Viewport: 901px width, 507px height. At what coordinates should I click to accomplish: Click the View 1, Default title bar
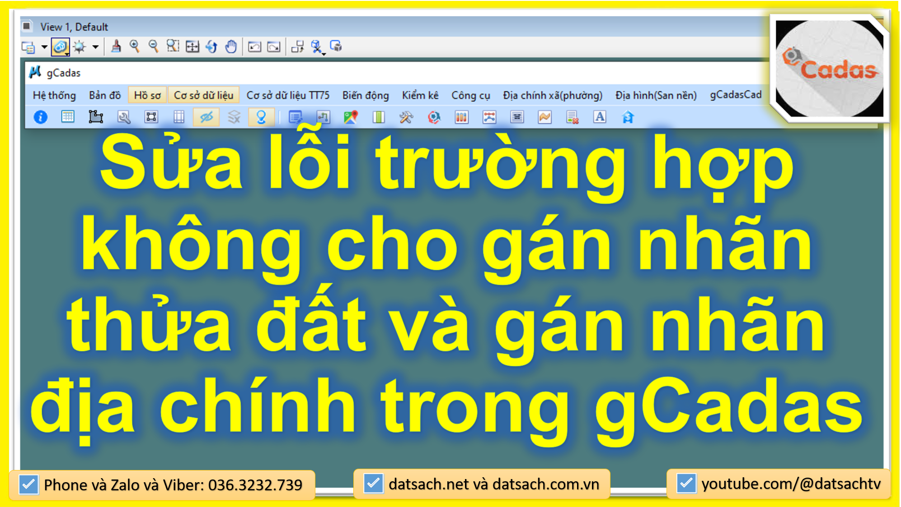coord(75,26)
